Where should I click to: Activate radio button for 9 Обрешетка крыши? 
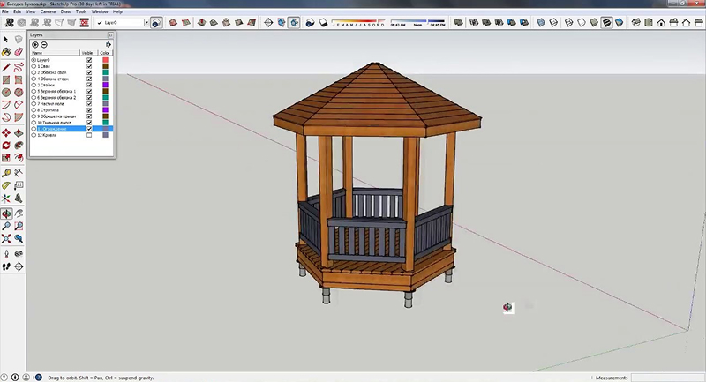pos(34,116)
